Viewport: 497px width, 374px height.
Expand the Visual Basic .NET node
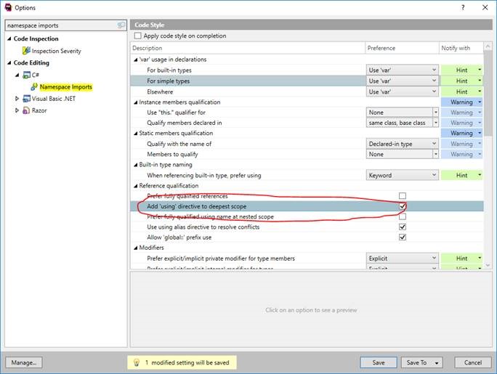[17, 99]
